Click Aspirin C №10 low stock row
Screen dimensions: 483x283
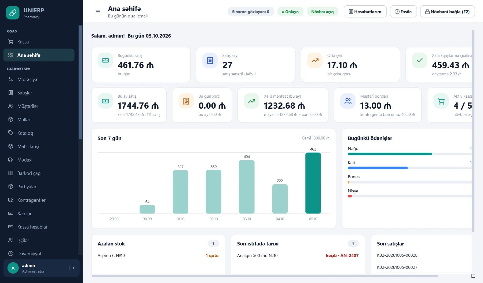[x=158, y=255]
